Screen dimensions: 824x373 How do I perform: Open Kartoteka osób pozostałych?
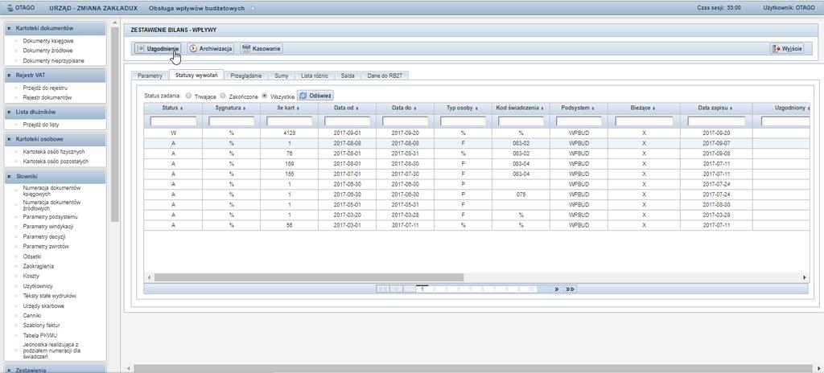pos(56,162)
